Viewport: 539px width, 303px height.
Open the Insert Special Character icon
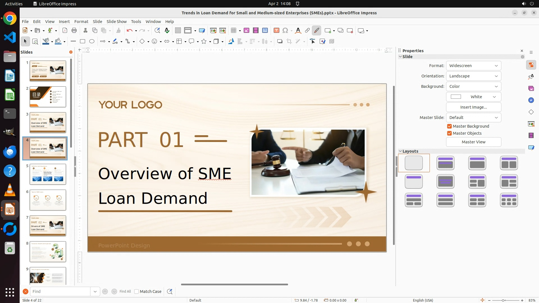[285, 31]
